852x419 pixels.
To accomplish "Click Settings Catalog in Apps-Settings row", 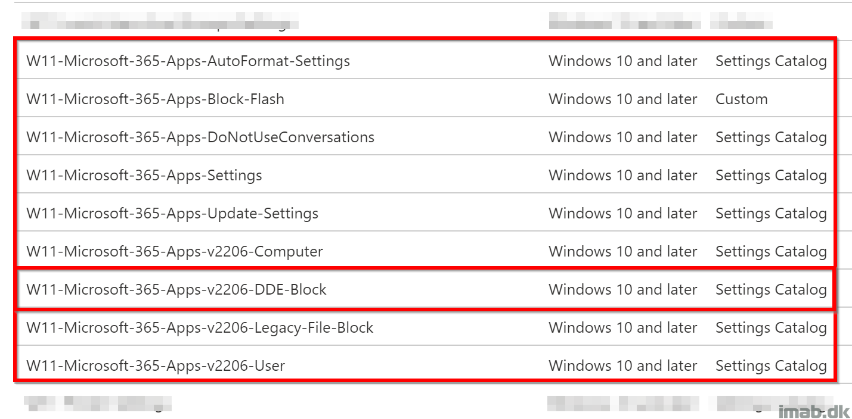I will pos(771,176).
